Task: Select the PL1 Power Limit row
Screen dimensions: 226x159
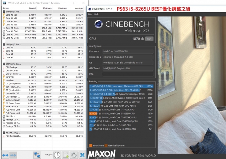Action: coord(43,110)
